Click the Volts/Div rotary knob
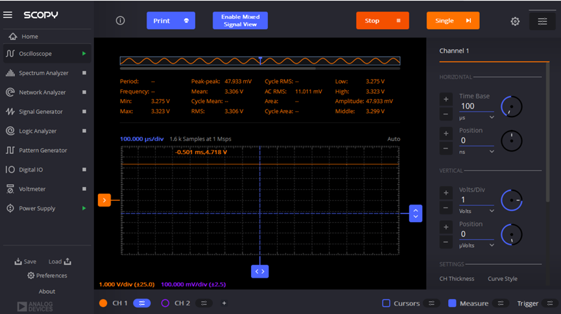This screenshot has width=561, height=314. point(512,200)
